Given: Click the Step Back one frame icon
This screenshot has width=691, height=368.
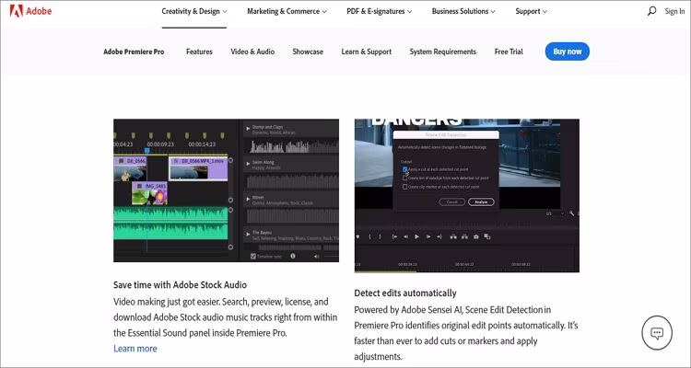Looking at the screenshot, I should click(x=406, y=236).
